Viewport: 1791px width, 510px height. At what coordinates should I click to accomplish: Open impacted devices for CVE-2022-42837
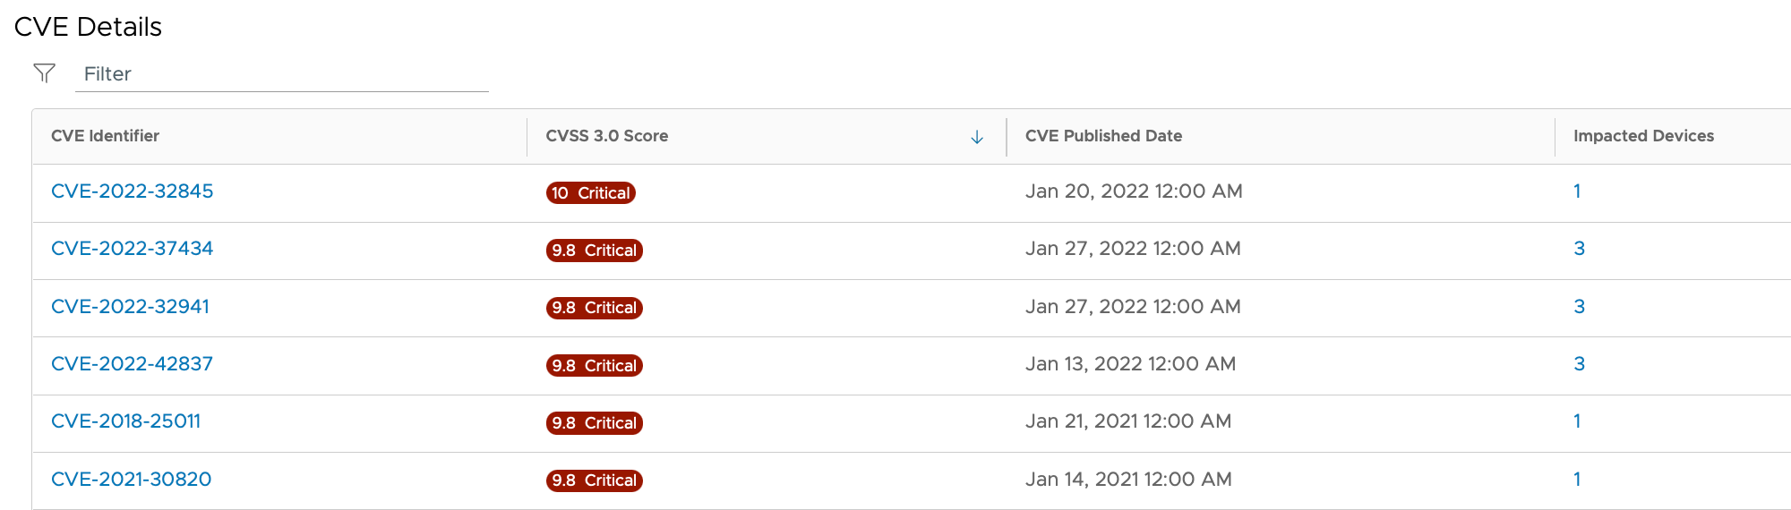click(x=1579, y=364)
